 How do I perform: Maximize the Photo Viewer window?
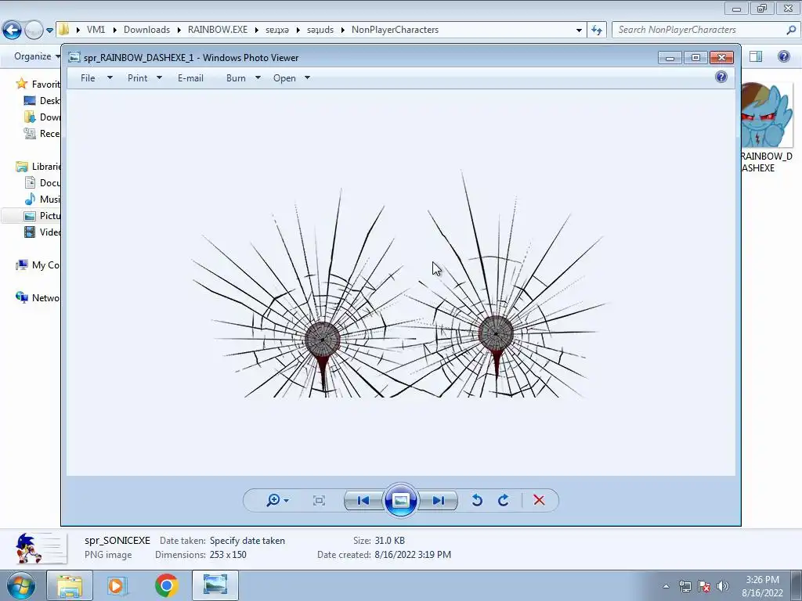click(x=695, y=57)
